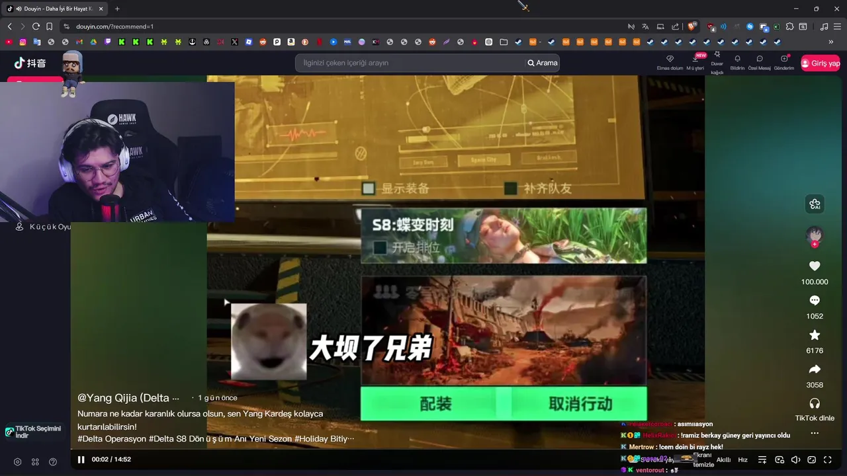Open the @Yang Qijia creator profile link
The height and width of the screenshot is (476, 847).
(128, 398)
